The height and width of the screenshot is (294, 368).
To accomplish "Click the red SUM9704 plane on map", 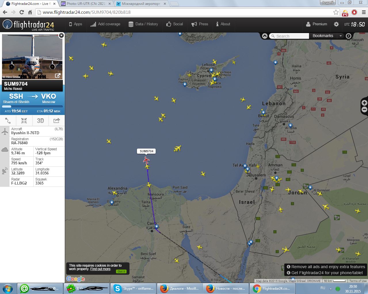I will (x=146, y=160).
